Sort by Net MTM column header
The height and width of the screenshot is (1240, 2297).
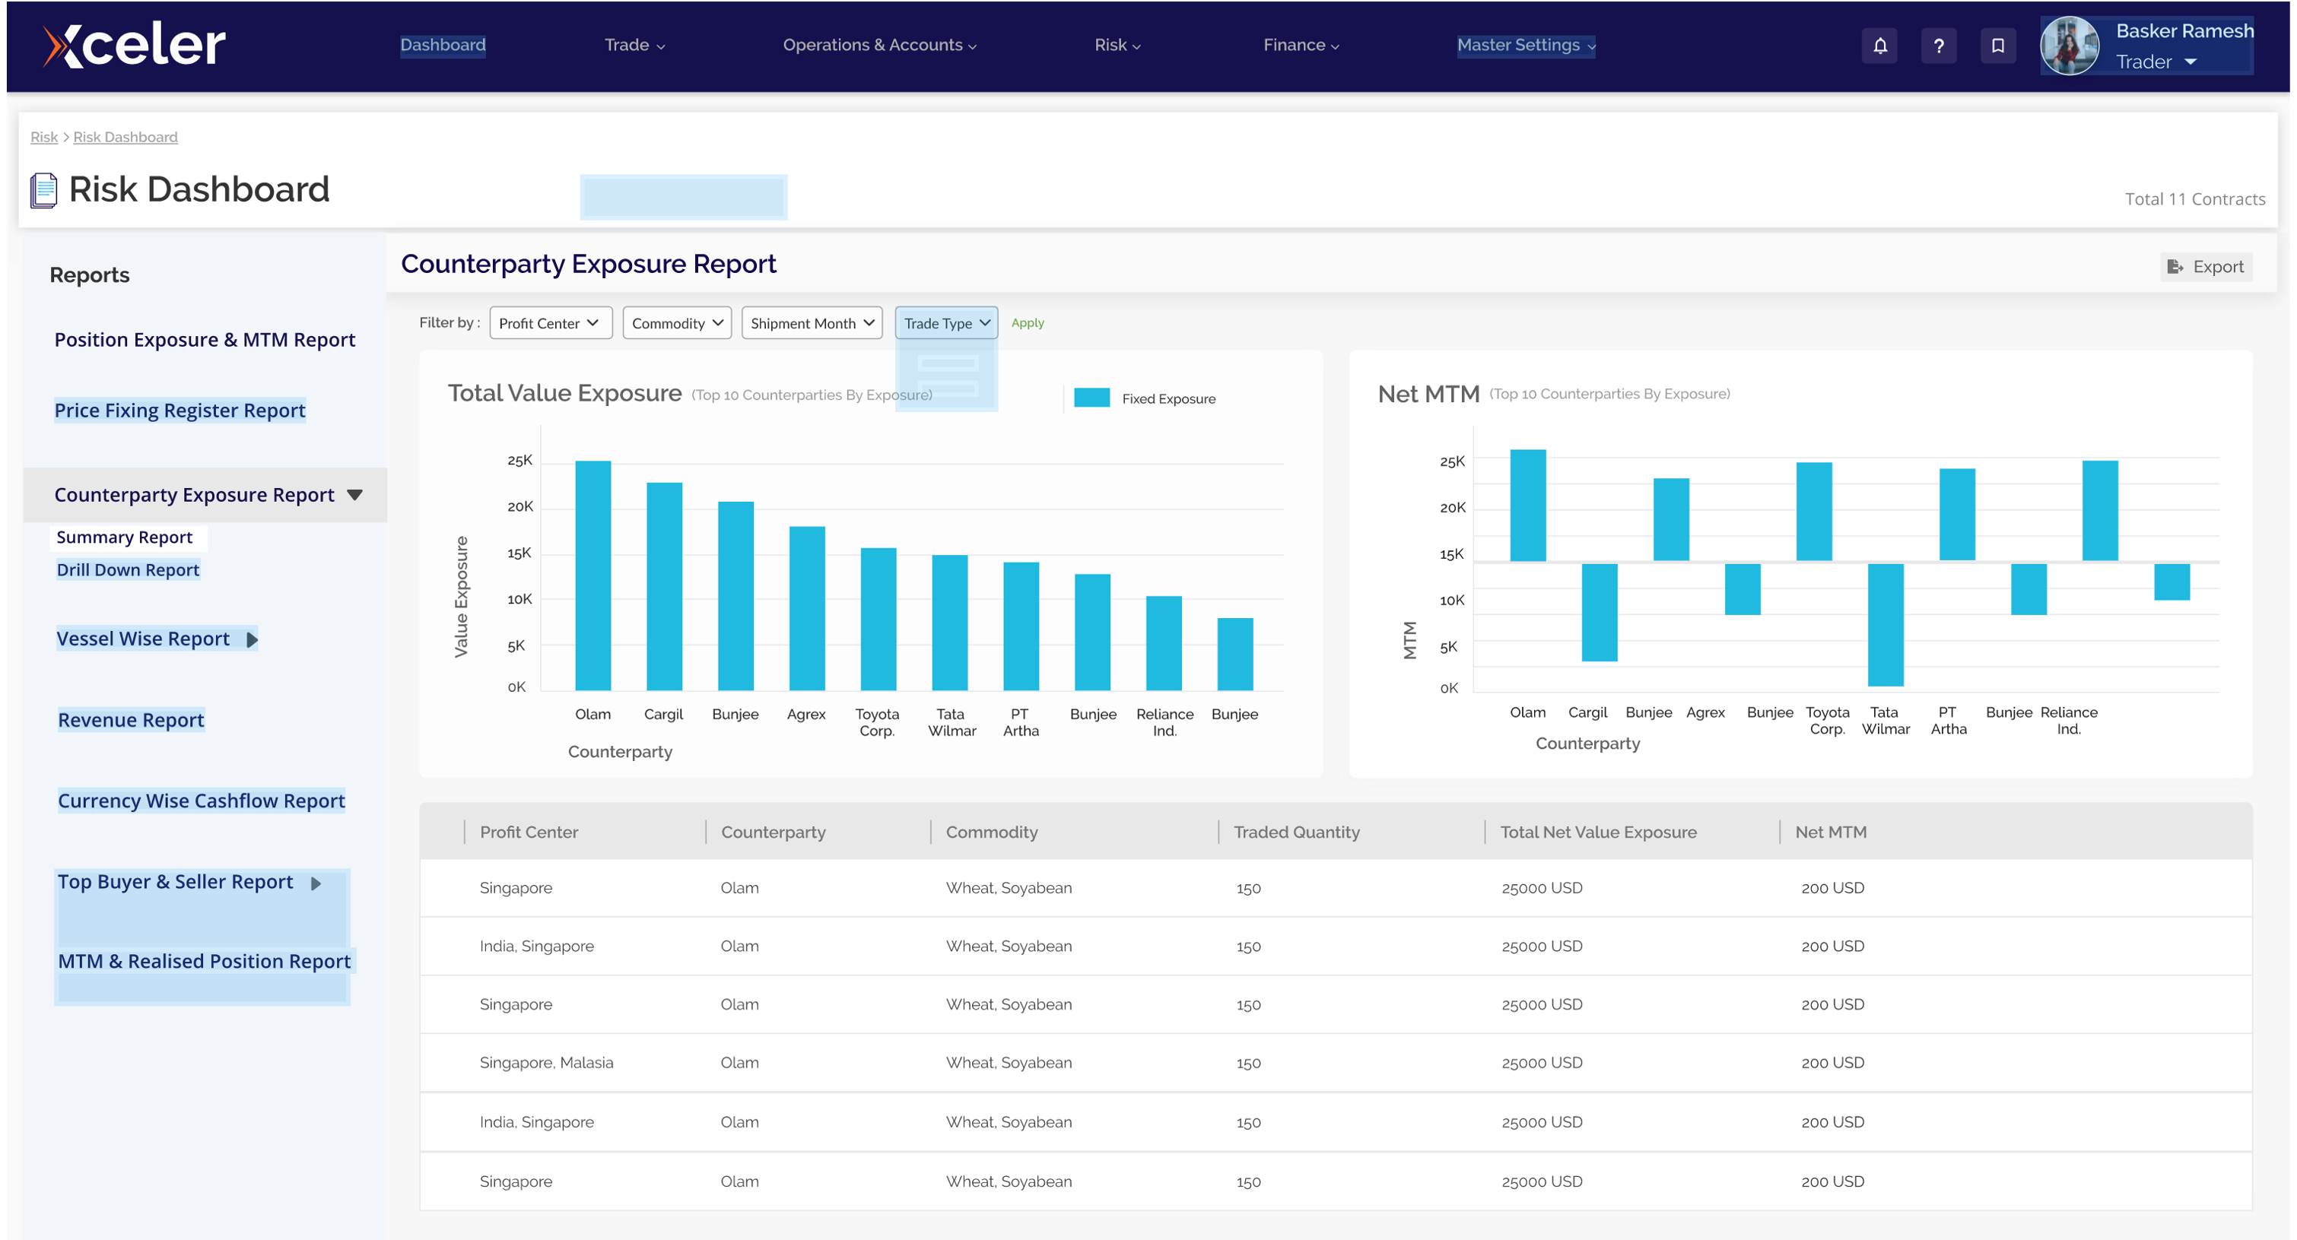(x=1831, y=832)
